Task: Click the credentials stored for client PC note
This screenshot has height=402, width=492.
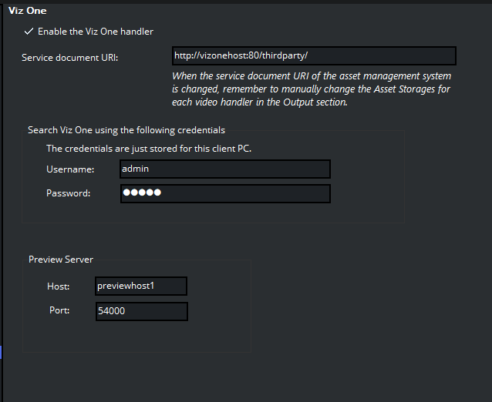Action: [149, 149]
